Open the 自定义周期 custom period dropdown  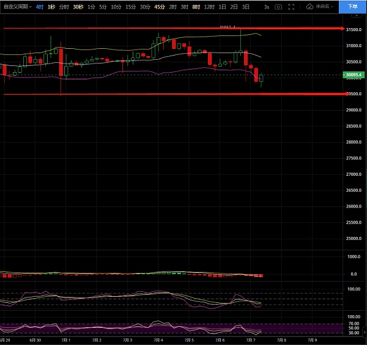pos(17,6)
